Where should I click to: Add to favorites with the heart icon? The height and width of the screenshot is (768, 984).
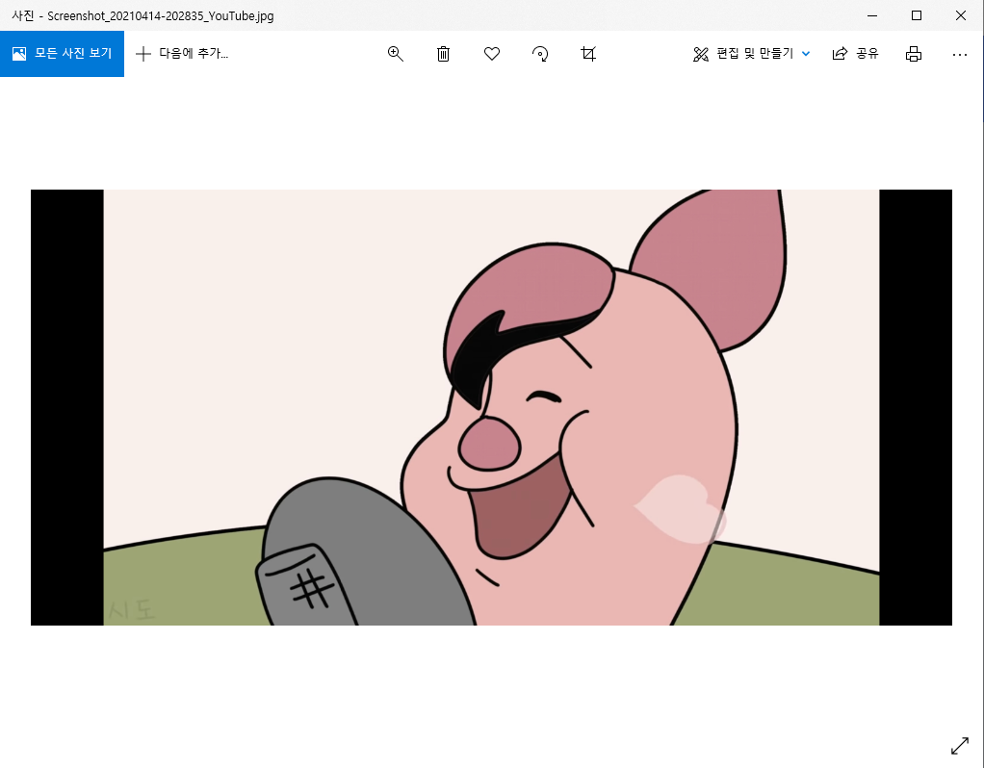pyautogui.click(x=492, y=54)
